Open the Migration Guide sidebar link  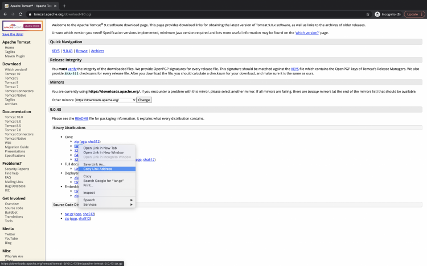17,147
